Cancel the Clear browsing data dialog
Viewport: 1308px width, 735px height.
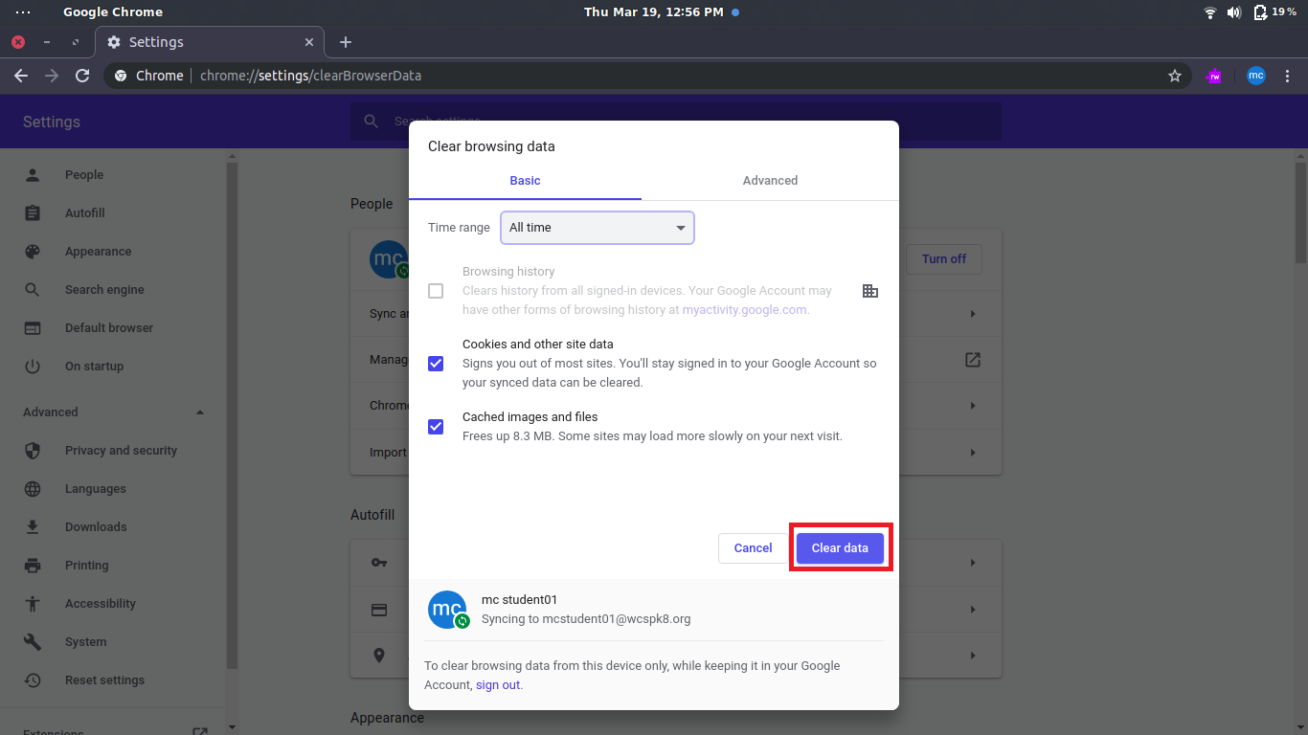coord(753,548)
